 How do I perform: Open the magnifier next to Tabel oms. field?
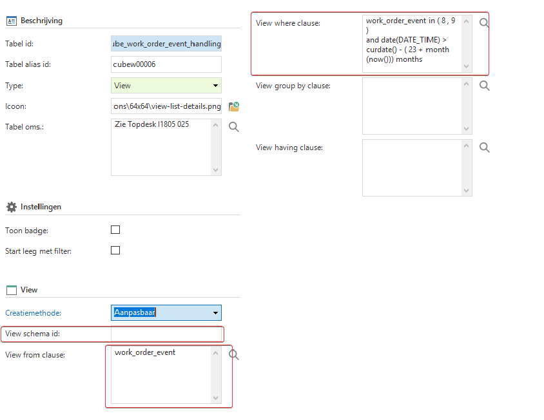pyautogui.click(x=234, y=127)
